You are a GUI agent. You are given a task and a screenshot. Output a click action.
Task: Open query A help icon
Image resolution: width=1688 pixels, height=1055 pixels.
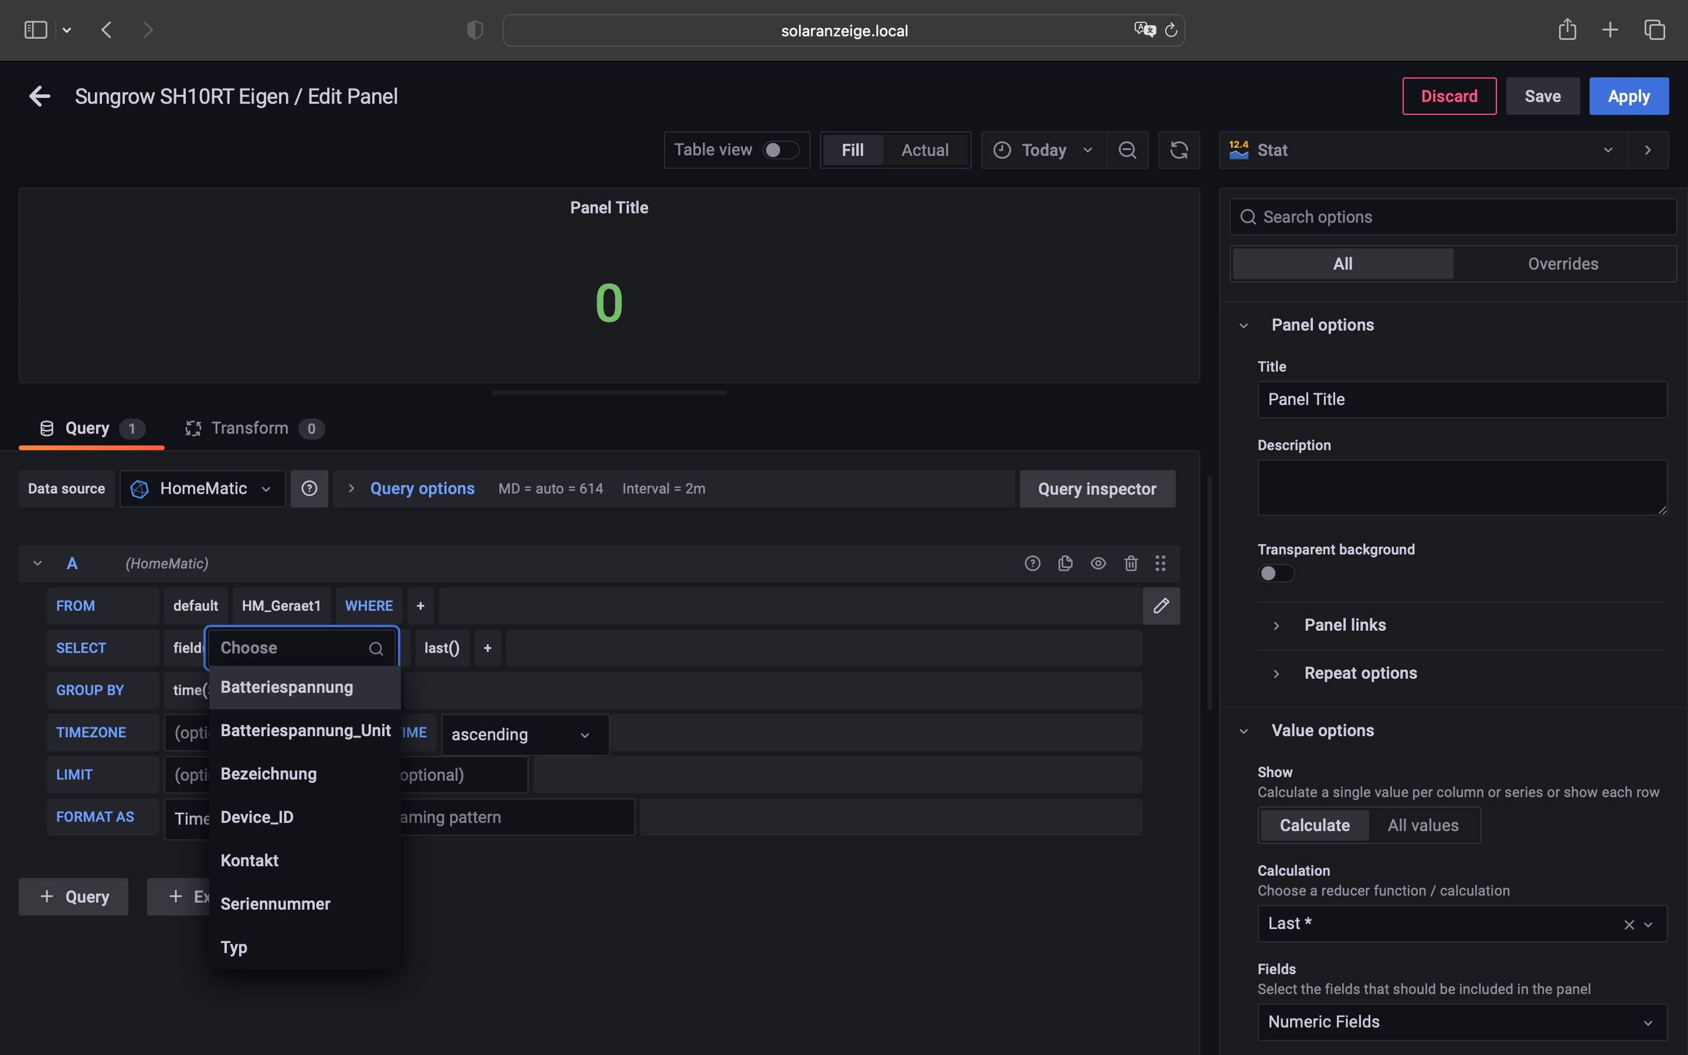click(x=1032, y=563)
